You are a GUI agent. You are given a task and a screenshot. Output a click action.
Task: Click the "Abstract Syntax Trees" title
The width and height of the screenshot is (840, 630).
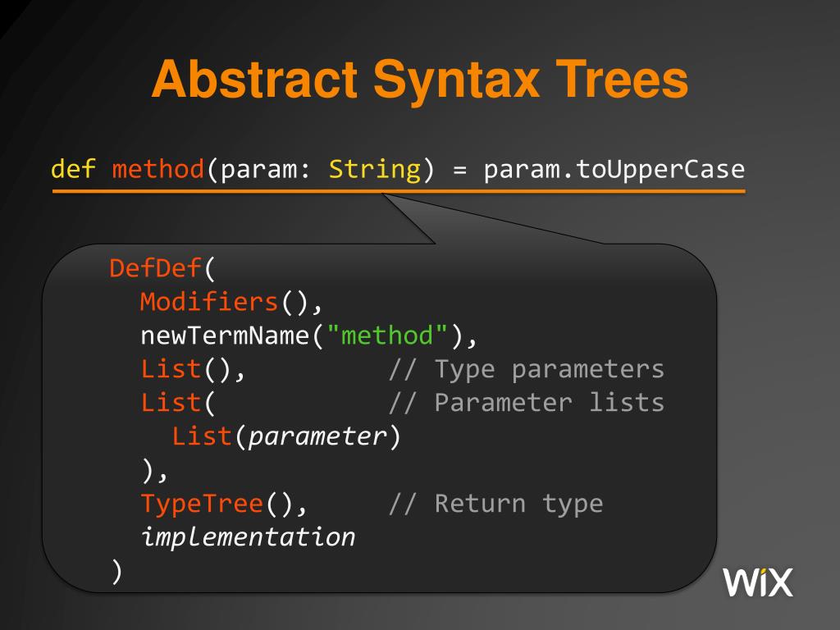(x=419, y=80)
